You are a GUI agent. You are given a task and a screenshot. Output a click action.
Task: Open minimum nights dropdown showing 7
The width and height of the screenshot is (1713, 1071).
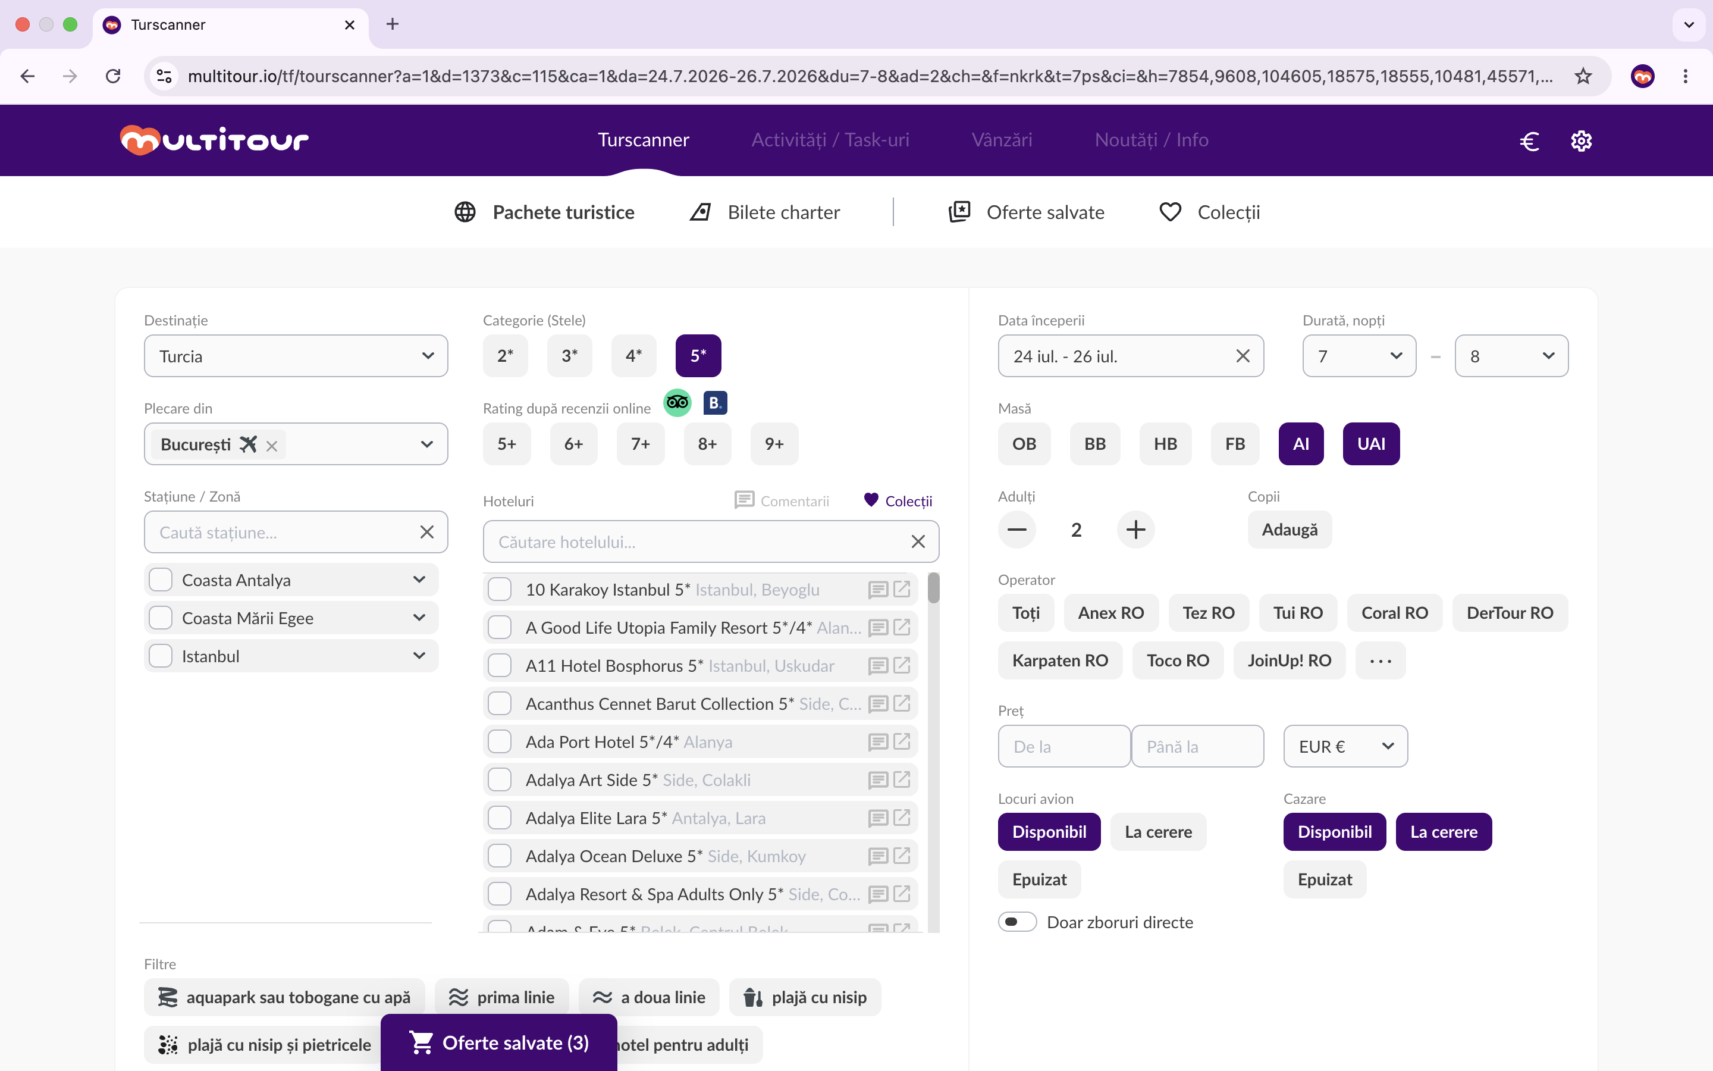(x=1359, y=356)
